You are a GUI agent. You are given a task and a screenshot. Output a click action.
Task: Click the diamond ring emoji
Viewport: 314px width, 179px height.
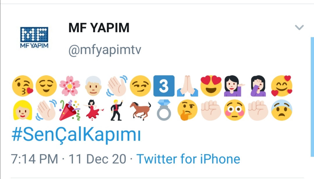tap(164, 110)
